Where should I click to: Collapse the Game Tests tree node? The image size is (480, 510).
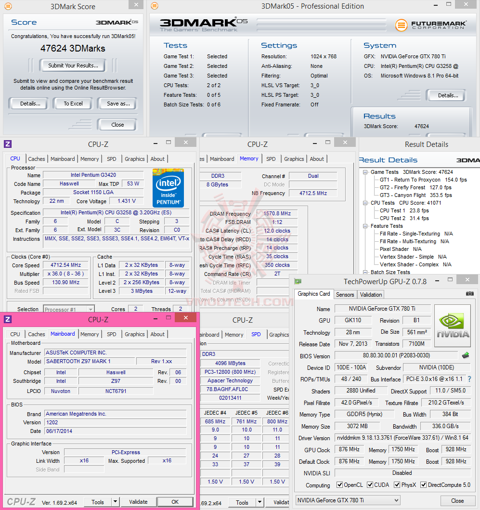365,172
